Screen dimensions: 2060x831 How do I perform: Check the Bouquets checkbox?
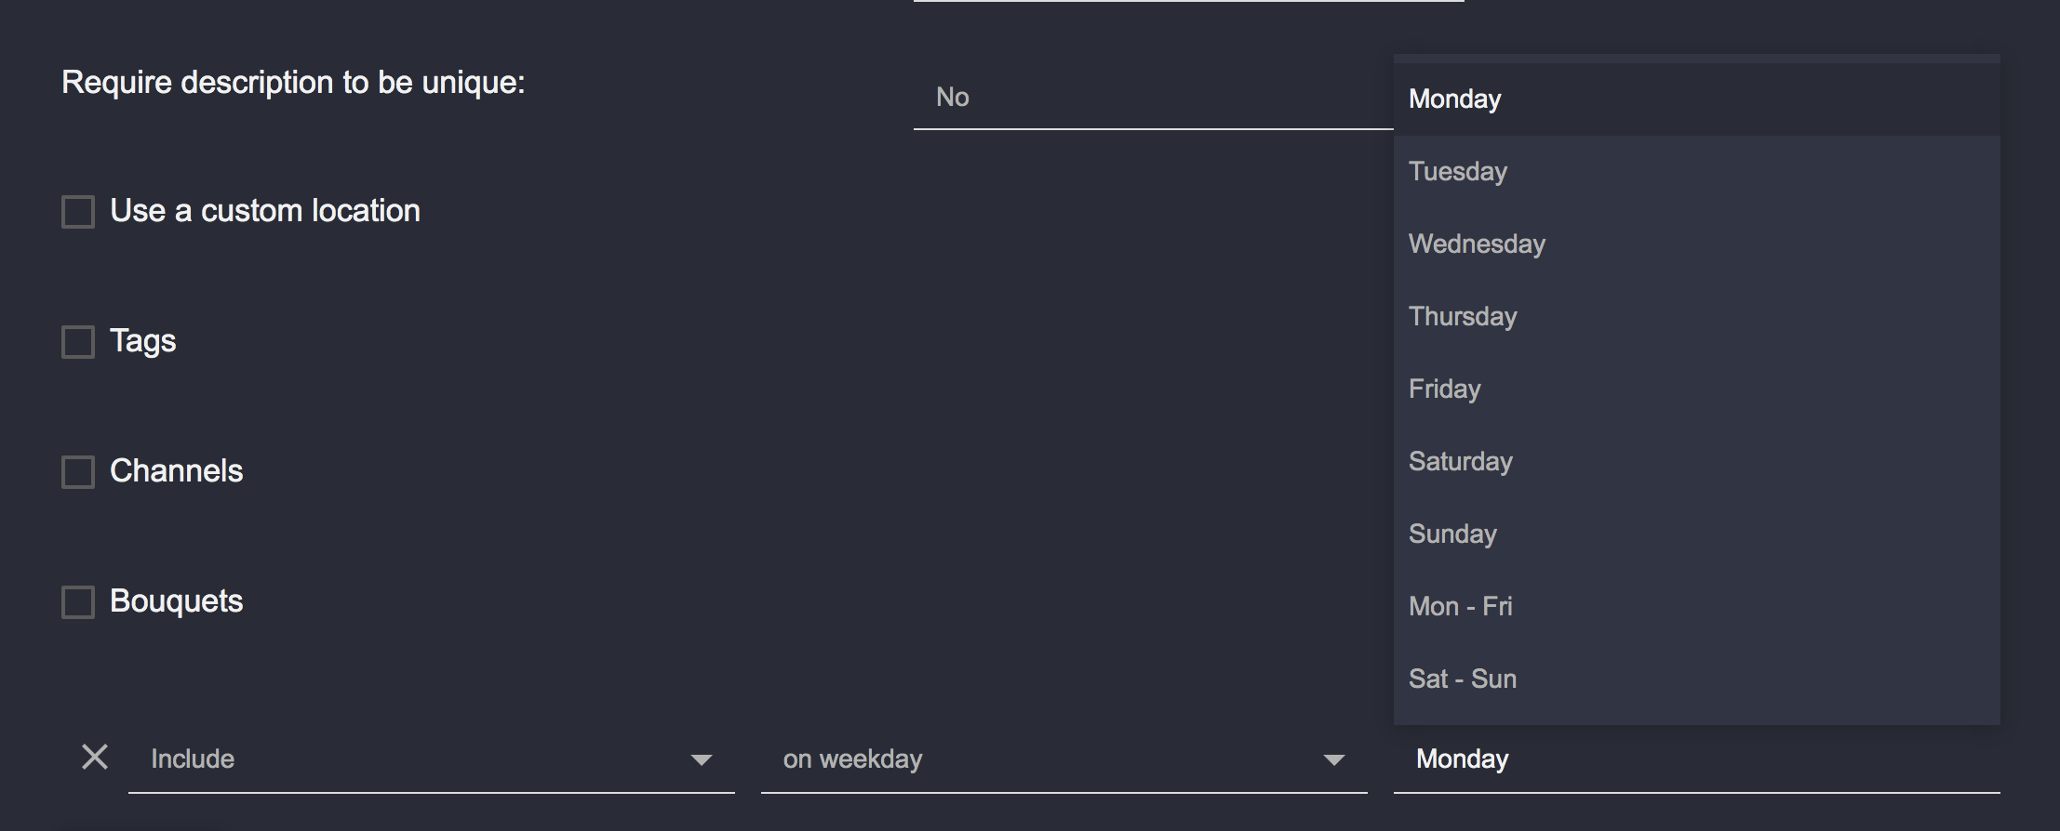pyautogui.click(x=78, y=602)
